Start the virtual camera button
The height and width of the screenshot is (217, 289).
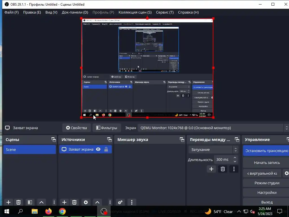click(x=262, y=173)
